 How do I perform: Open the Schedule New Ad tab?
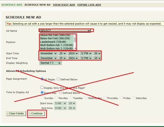pos(37,5)
